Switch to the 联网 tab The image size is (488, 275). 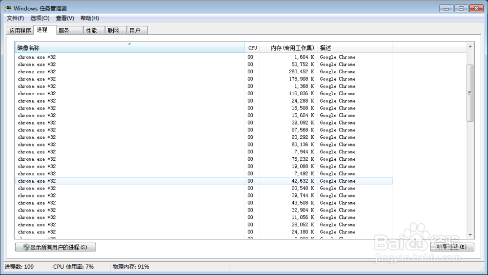click(x=116, y=30)
